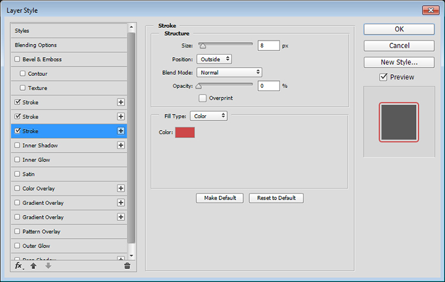445x282 pixels.
Task: Enable the Bevel & Emboss checkbox
Action: point(17,59)
